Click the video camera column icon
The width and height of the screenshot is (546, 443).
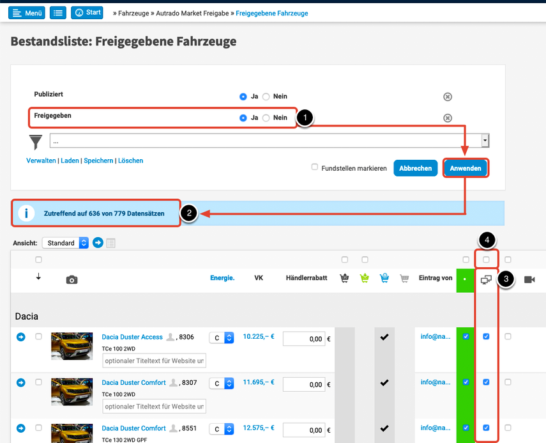[x=529, y=279]
